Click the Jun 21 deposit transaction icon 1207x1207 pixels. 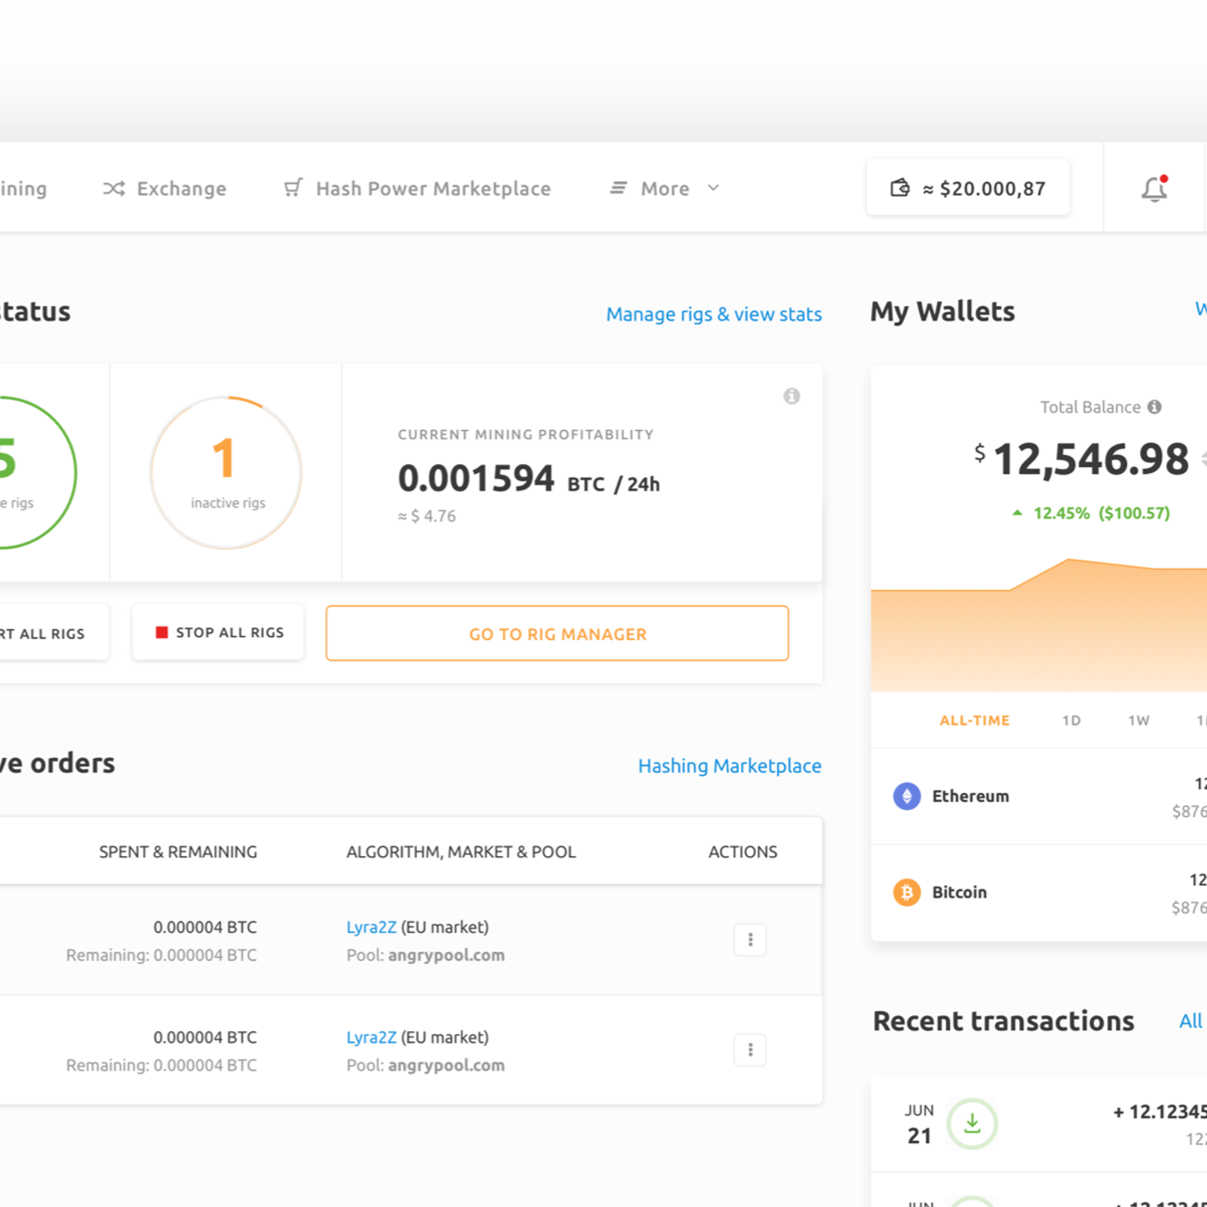972,1124
